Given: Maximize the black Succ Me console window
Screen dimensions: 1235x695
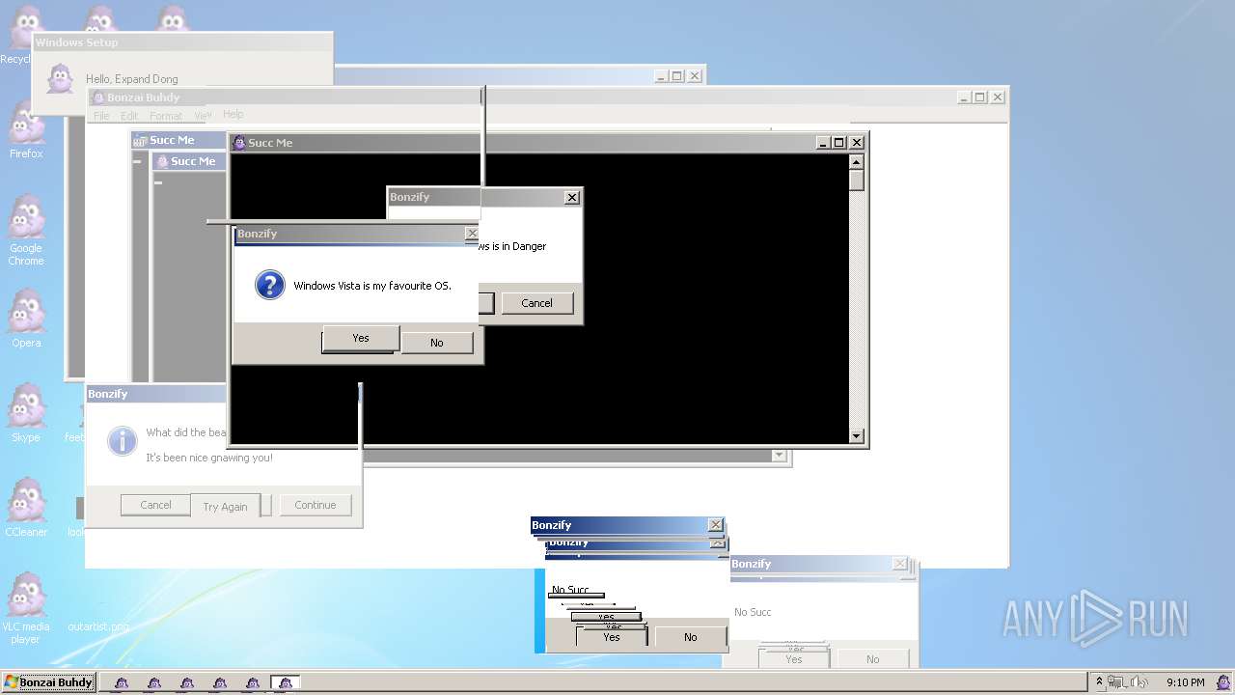Looking at the screenshot, I should click(x=839, y=143).
